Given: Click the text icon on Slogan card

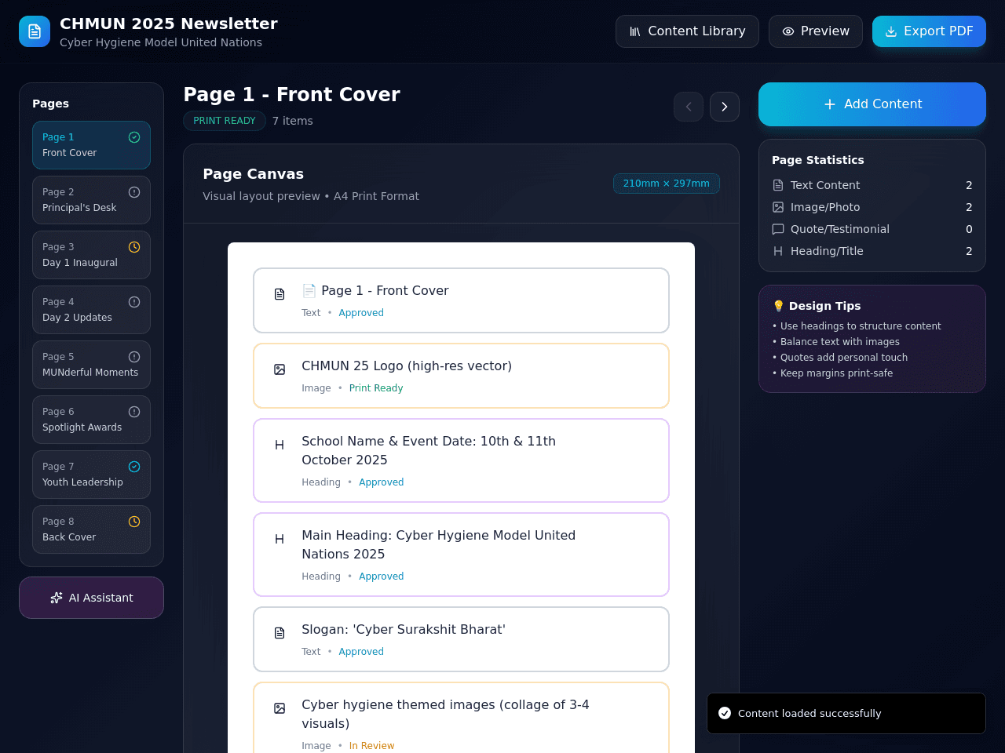Looking at the screenshot, I should point(280,633).
